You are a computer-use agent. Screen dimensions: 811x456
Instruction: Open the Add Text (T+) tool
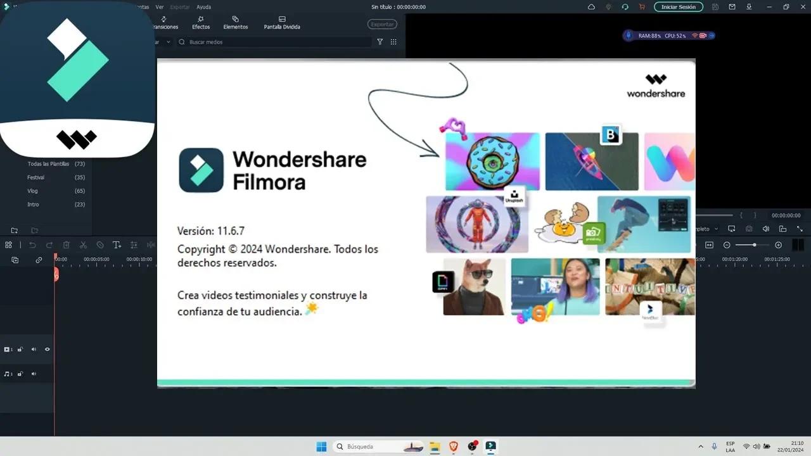click(117, 244)
